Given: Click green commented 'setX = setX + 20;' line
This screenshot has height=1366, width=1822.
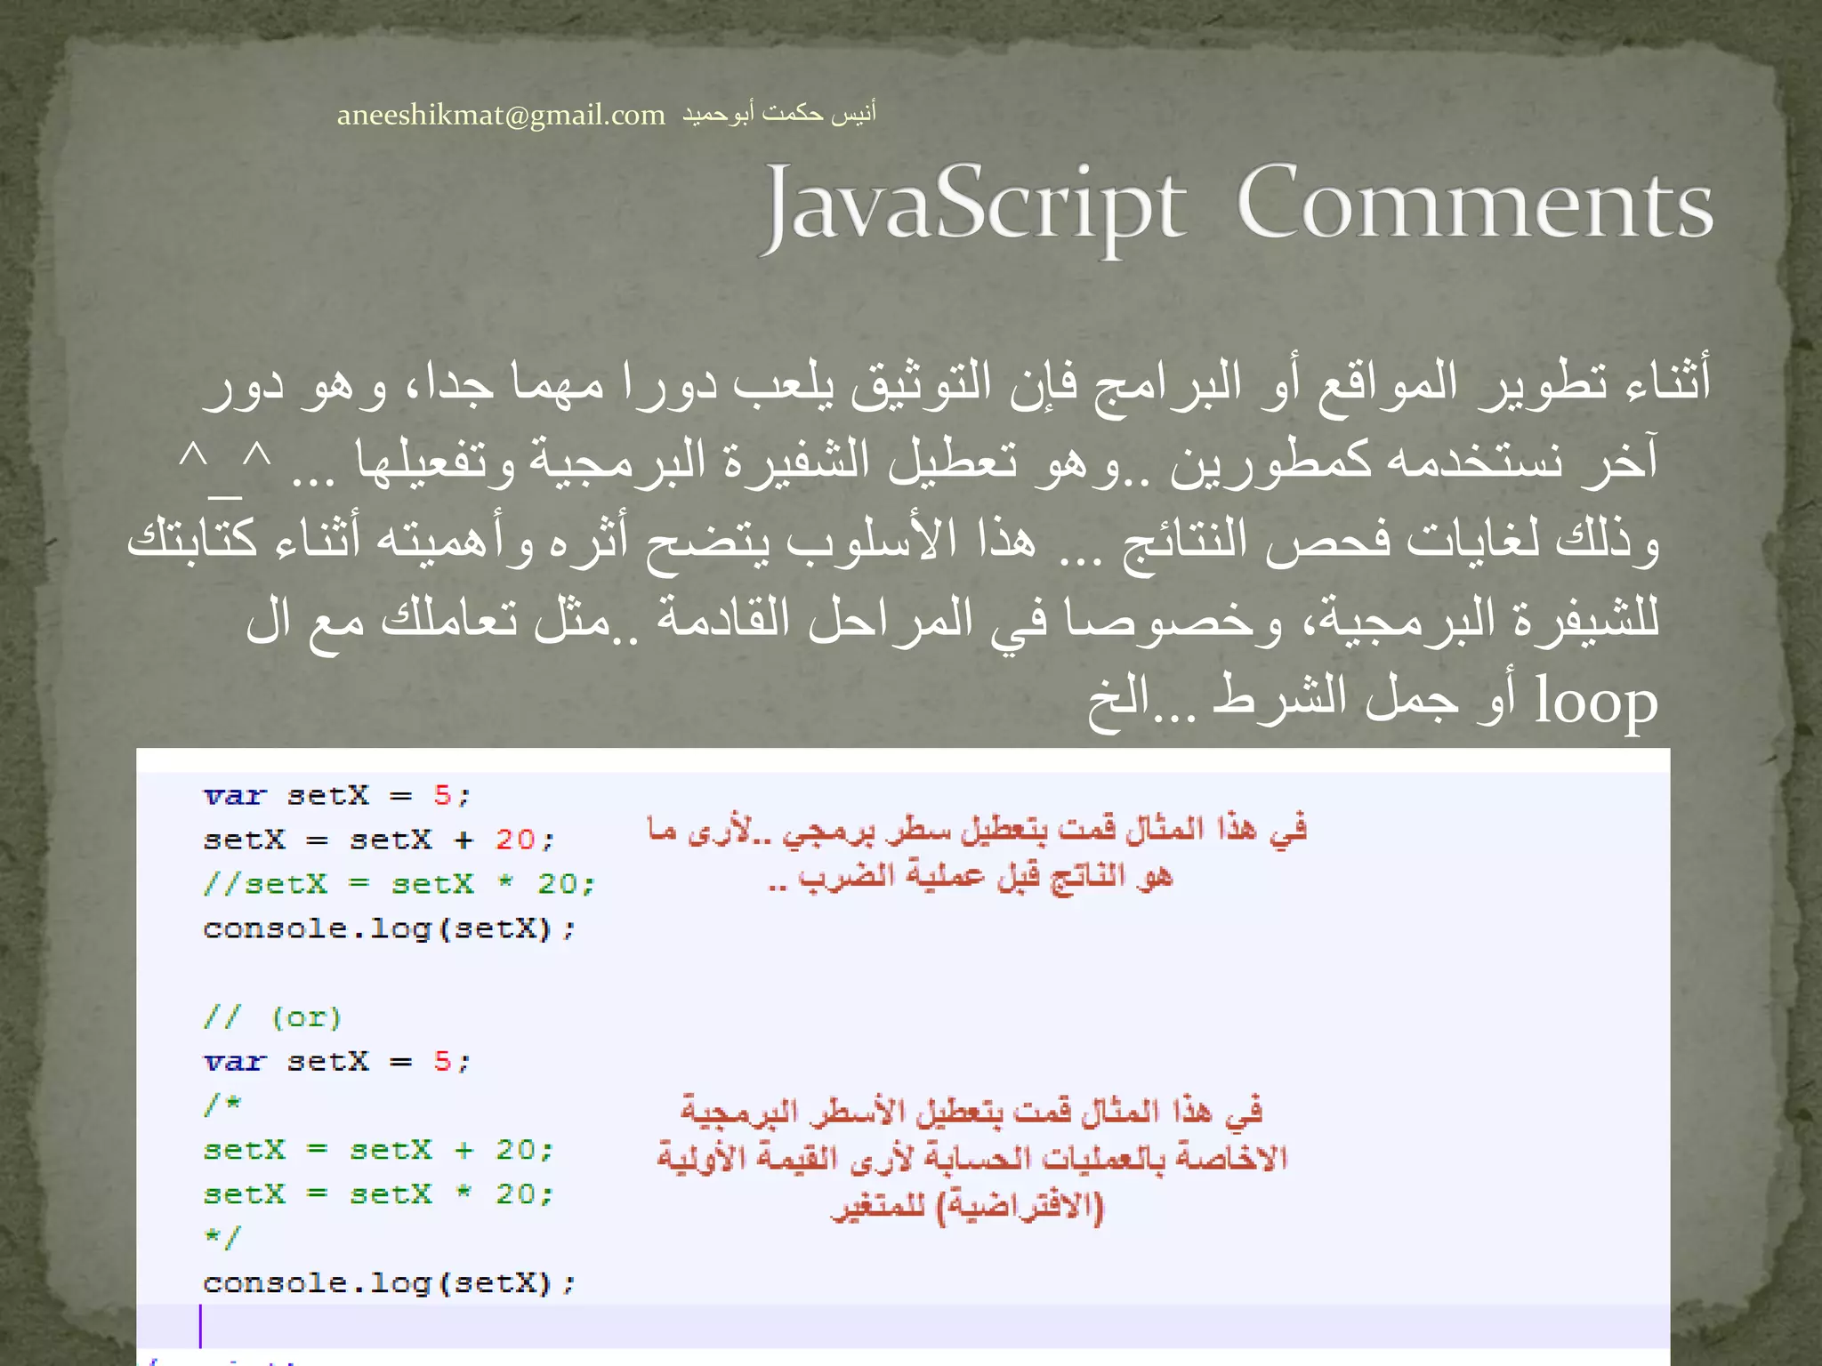Looking at the screenshot, I should 379,1150.
